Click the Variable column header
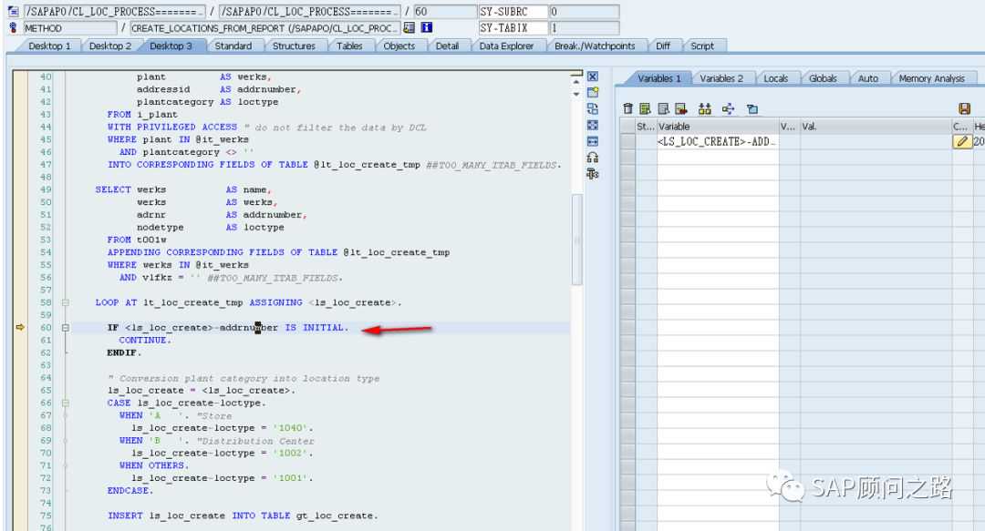 tap(716, 127)
